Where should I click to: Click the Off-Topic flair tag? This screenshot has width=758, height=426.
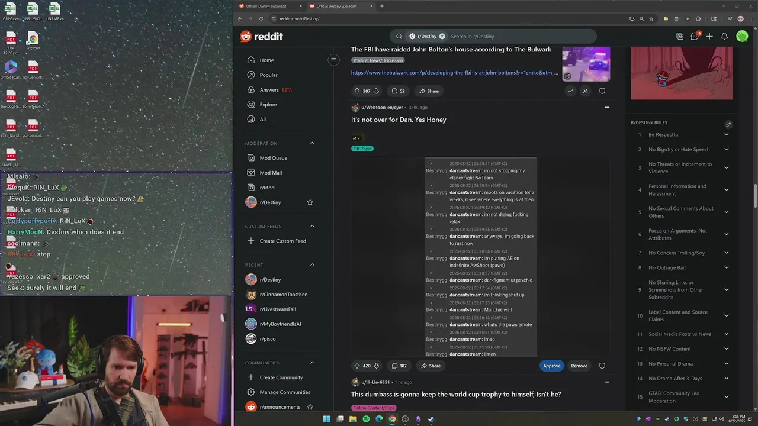coord(362,149)
